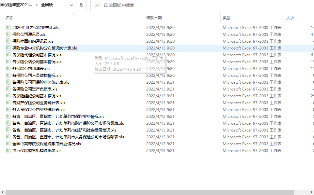
Task: Select file 各保险经纪公司基本情况.xls
Action: point(37,96)
